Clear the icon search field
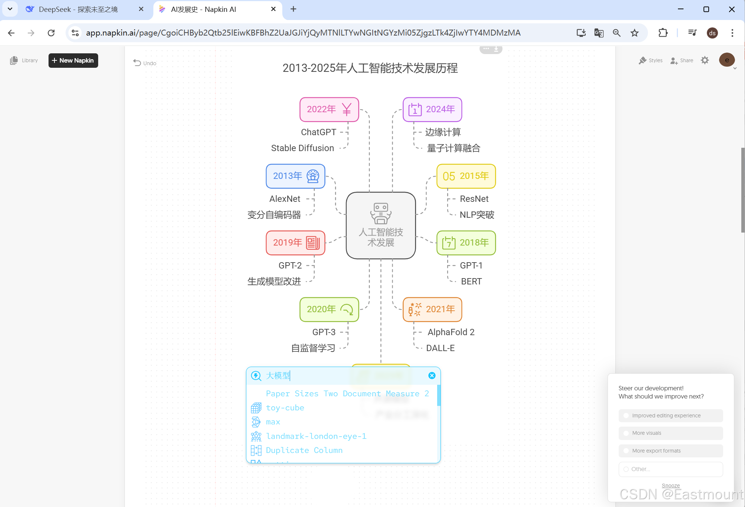The height and width of the screenshot is (507, 745). click(x=432, y=376)
